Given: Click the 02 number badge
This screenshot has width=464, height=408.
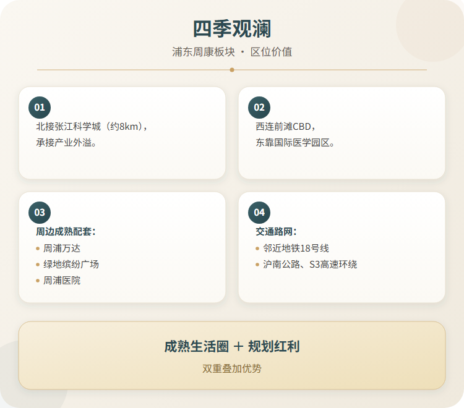Looking at the screenshot, I should (259, 108).
